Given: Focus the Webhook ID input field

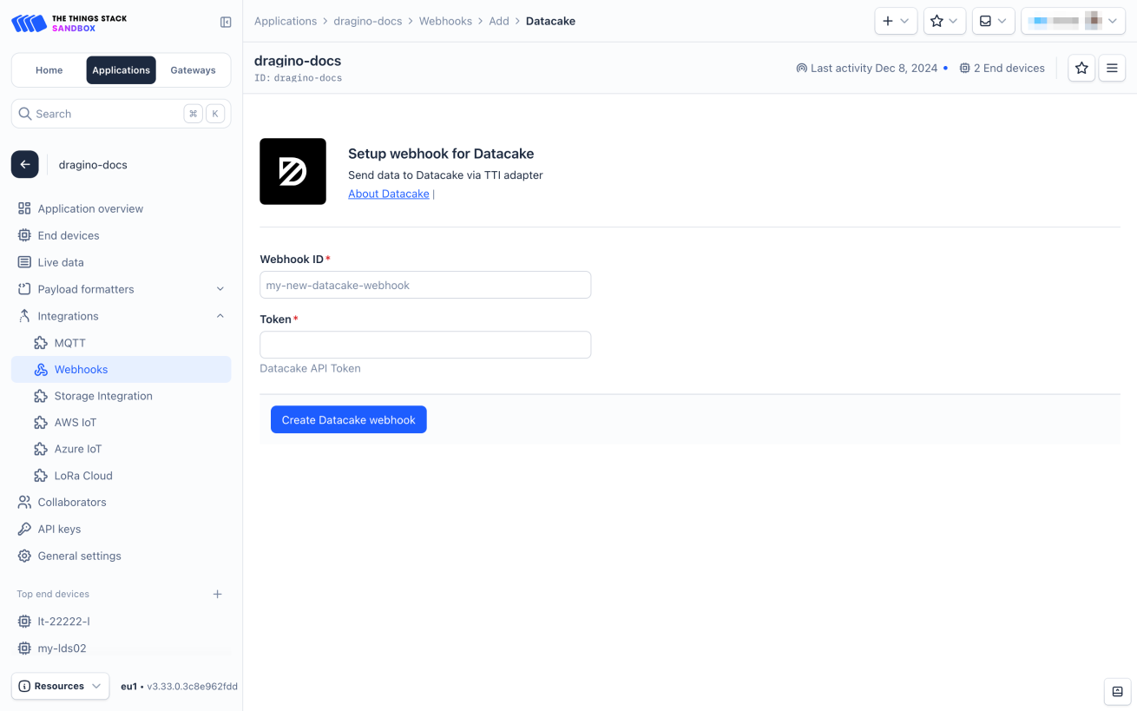Looking at the screenshot, I should point(425,285).
